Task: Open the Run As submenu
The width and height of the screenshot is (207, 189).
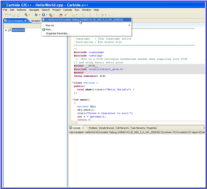Action: [50, 25]
